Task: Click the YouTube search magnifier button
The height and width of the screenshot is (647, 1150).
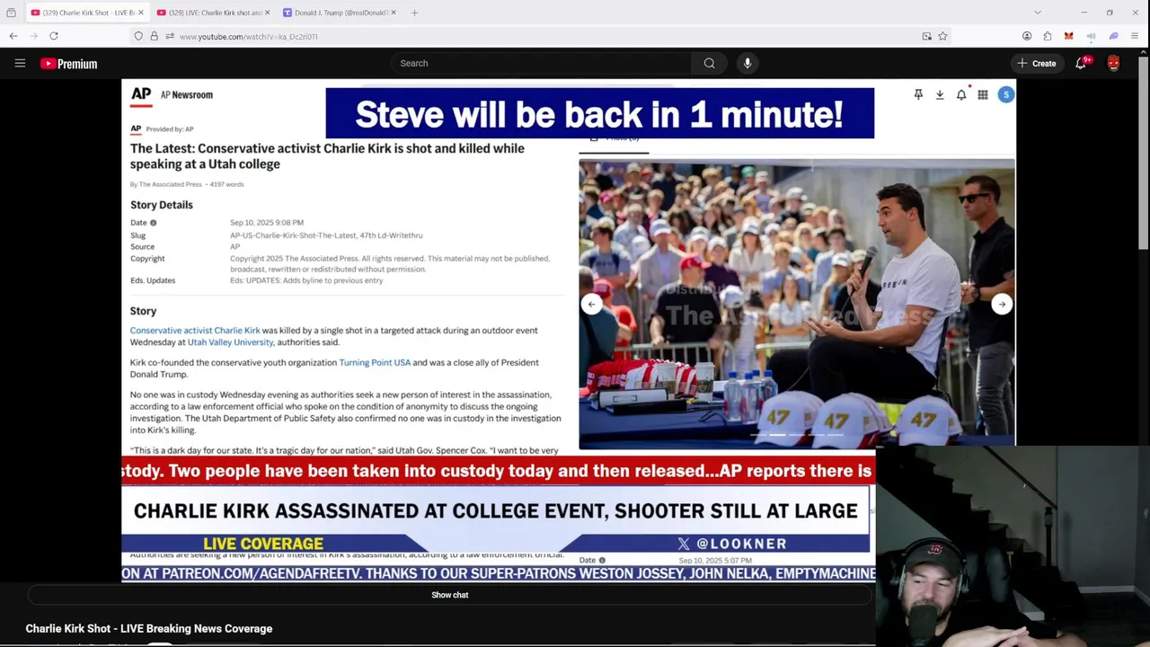Action: pyautogui.click(x=710, y=63)
